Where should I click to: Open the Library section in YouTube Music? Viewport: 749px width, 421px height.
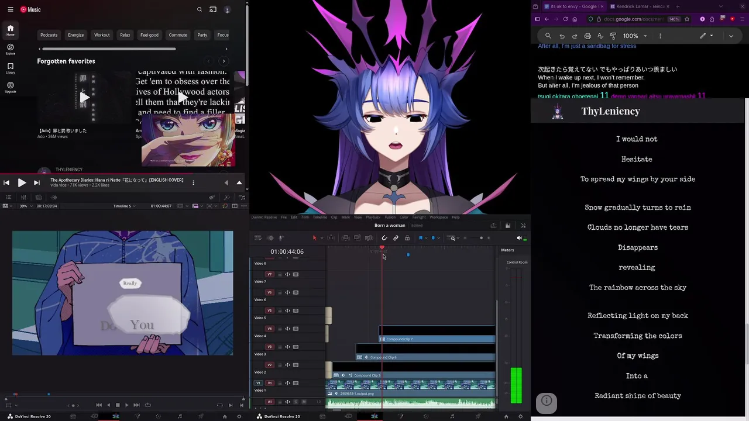(x=11, y=68)
